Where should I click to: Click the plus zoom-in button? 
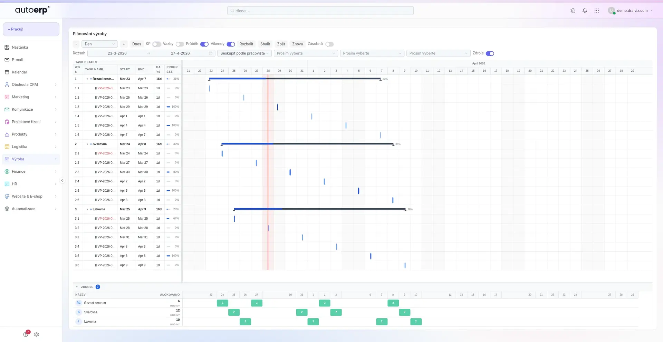(124, 44)
